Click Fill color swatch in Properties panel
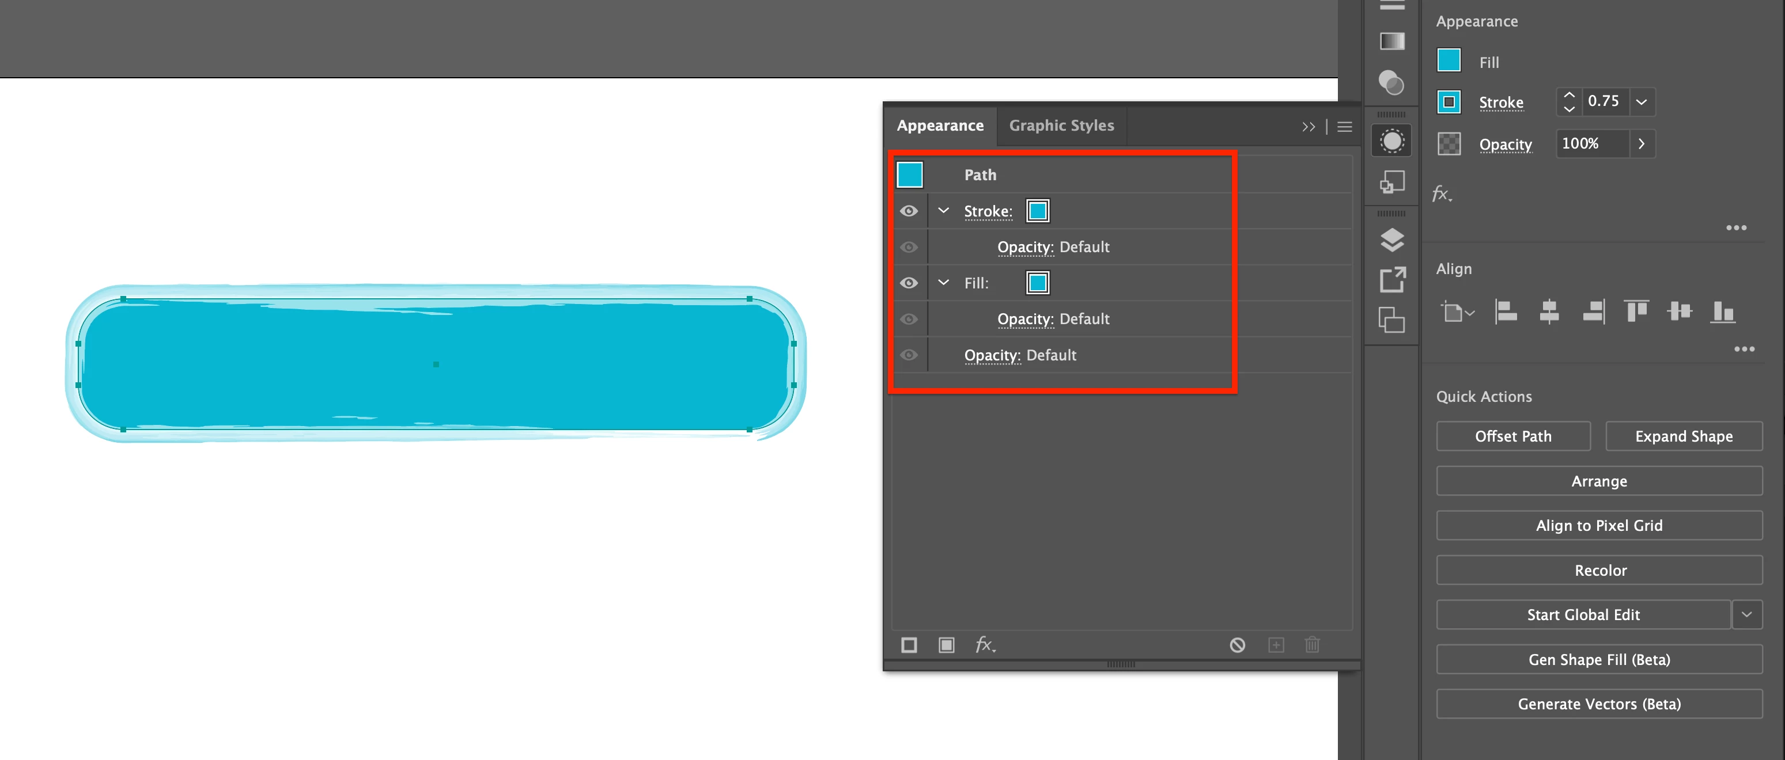The height and width of the screenshot is (760, 1785). tap(1449, 61)
